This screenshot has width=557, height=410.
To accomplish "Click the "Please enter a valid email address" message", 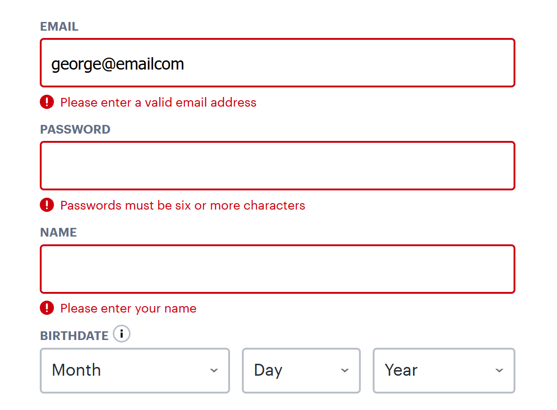I will [x=158, y=102].
